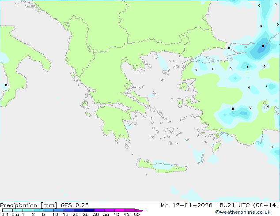Select the 30–35 mm purple legend swatch
This screenshot has width=280, height=216.
click(x=99, y=210)
